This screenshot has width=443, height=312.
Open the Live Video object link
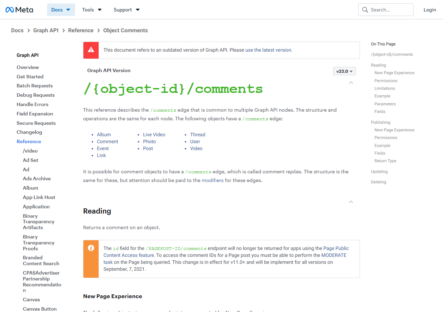154,135
